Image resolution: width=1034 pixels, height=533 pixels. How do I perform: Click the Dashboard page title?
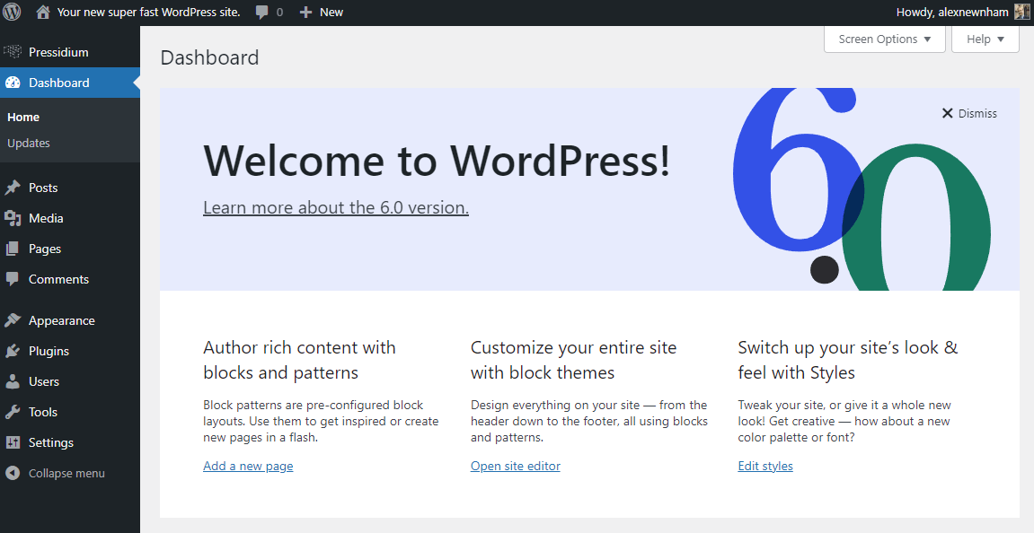pos(209,58)
